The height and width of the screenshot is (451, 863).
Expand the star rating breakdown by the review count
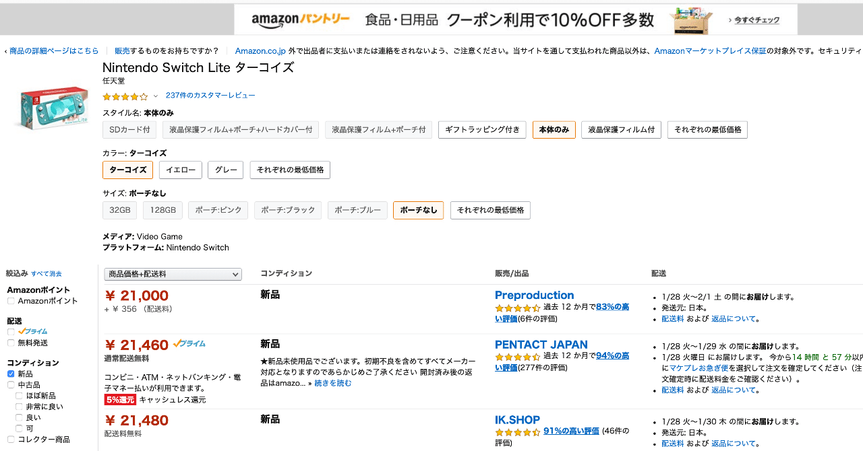tap(154, 96)
